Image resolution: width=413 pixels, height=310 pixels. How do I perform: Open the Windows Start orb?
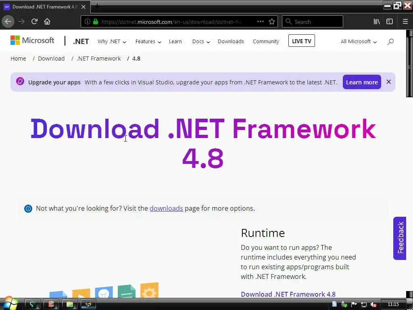[10, 304]
